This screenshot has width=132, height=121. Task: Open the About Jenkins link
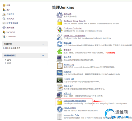point(70,108)
